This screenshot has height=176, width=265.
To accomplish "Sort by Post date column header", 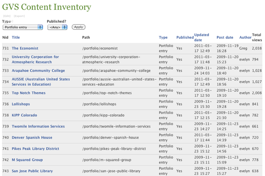I will (x=225, y=37).
